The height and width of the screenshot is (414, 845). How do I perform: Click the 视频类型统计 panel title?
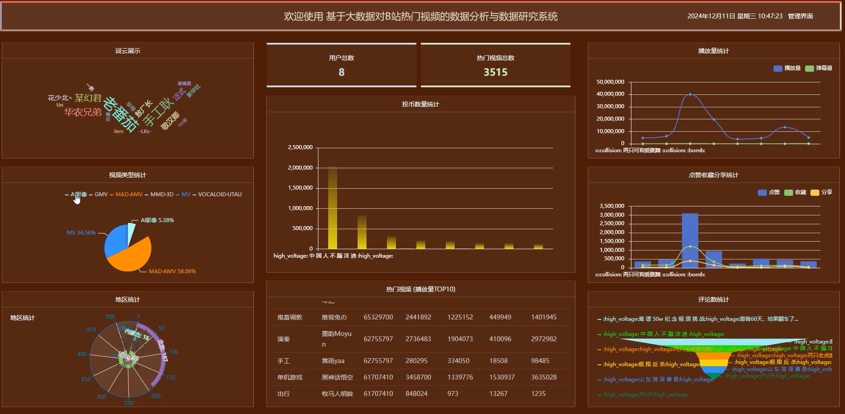(x=128, y=175)
